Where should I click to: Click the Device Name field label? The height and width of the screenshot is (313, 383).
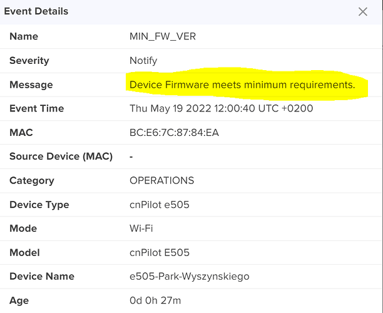[42, 276]
